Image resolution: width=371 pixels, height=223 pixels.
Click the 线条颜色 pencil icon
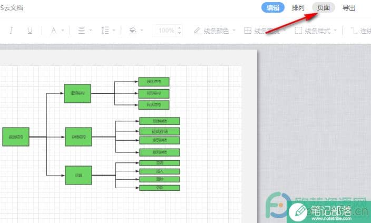click(x=197, y=30)
